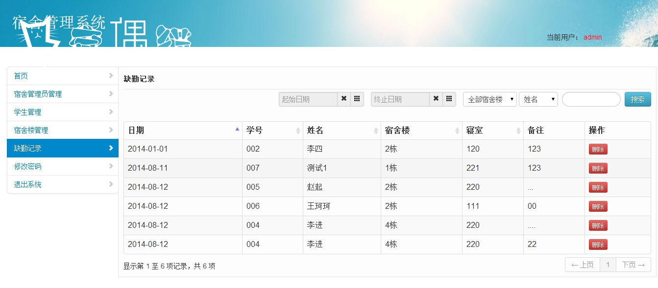The width and height of the screenshot is (658, 288).
Task: Sort by 寝室 column arrows
Action: (518, 131)
